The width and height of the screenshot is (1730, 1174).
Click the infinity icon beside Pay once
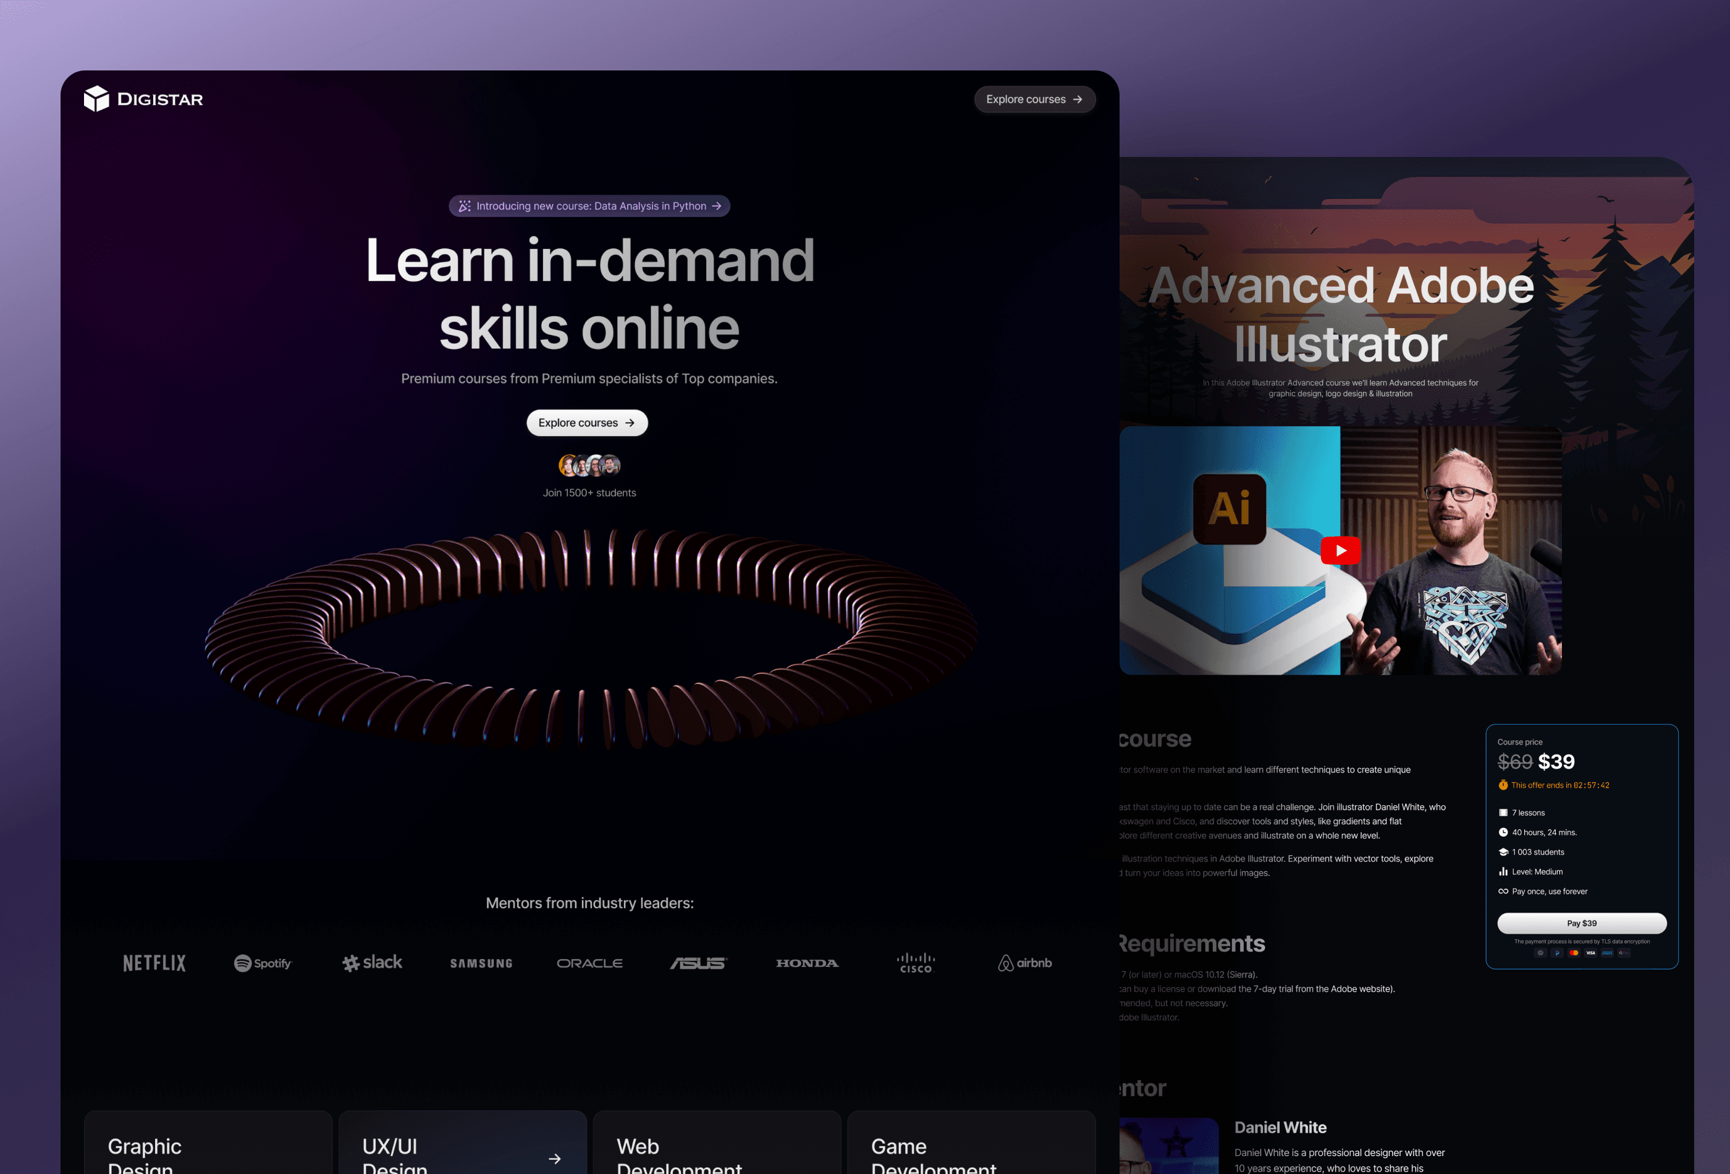1503,891
